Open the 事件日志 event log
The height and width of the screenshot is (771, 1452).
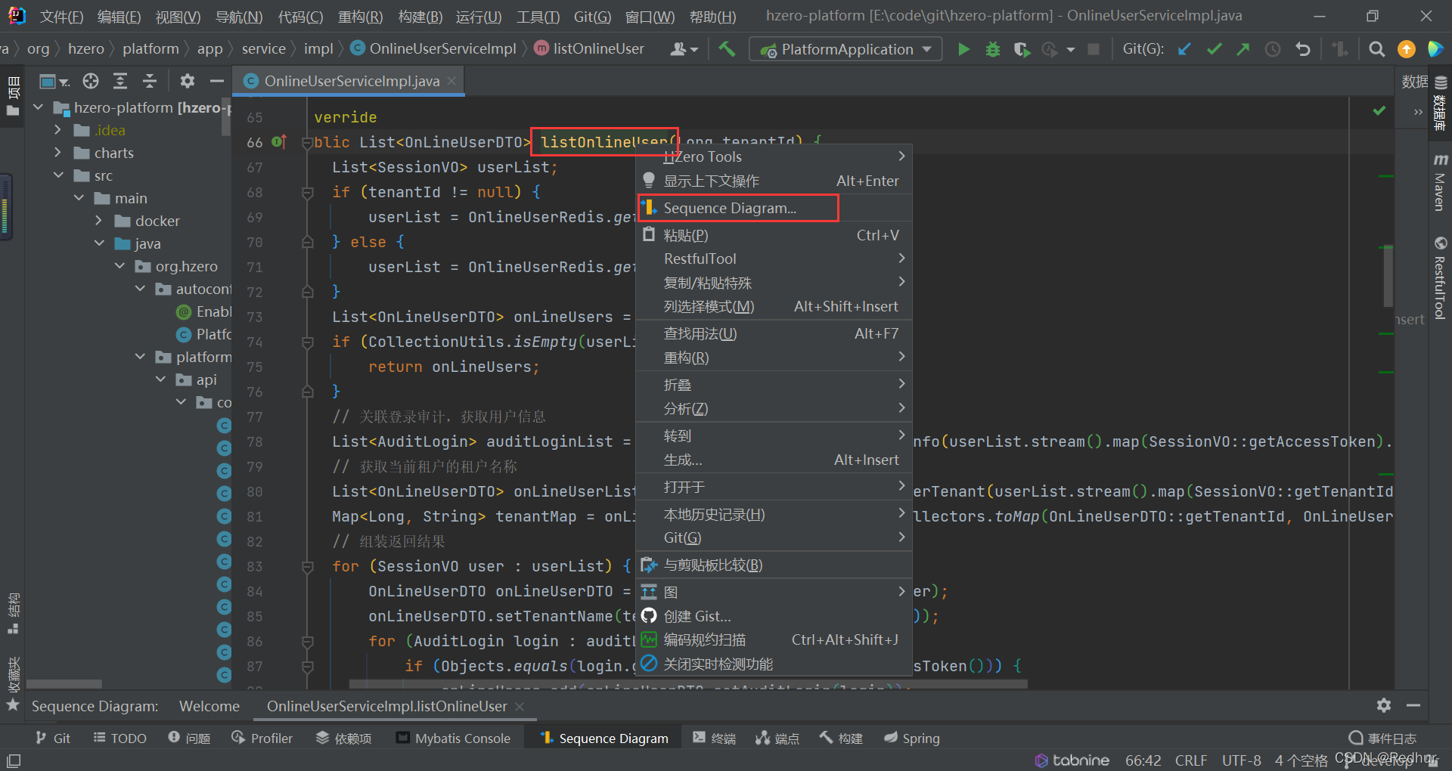(1382, 738)
